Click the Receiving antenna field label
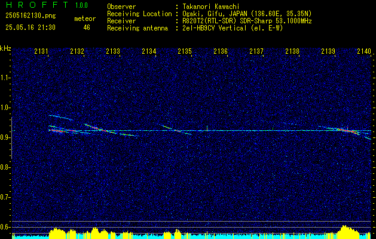 point(137,28)
